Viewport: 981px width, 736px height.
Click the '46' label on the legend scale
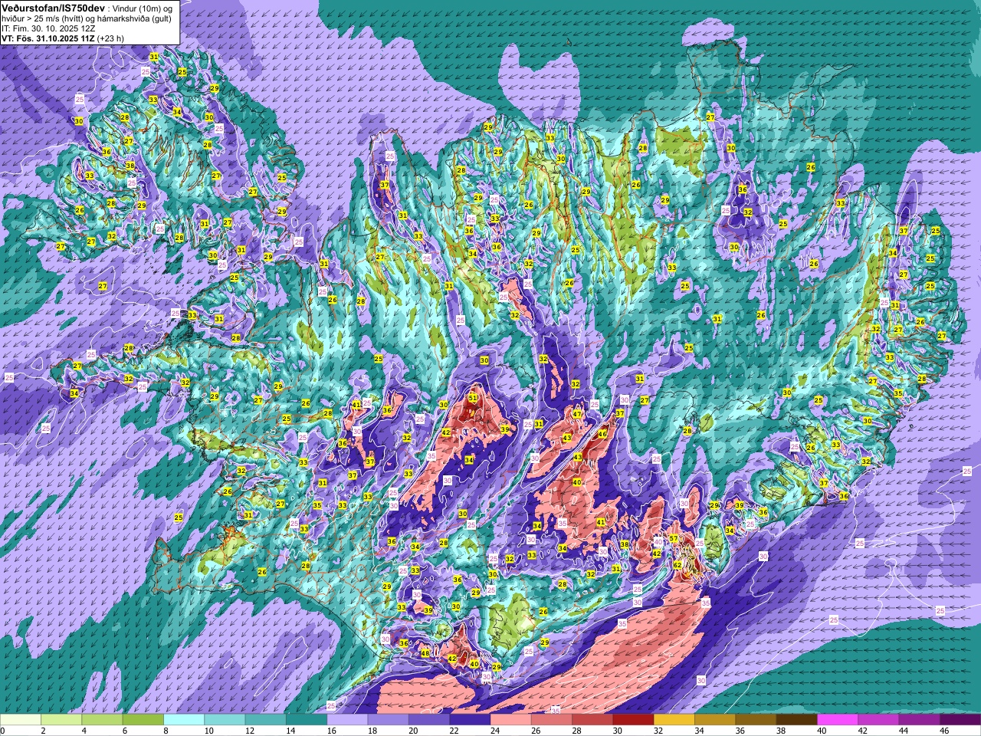[943, 731]
